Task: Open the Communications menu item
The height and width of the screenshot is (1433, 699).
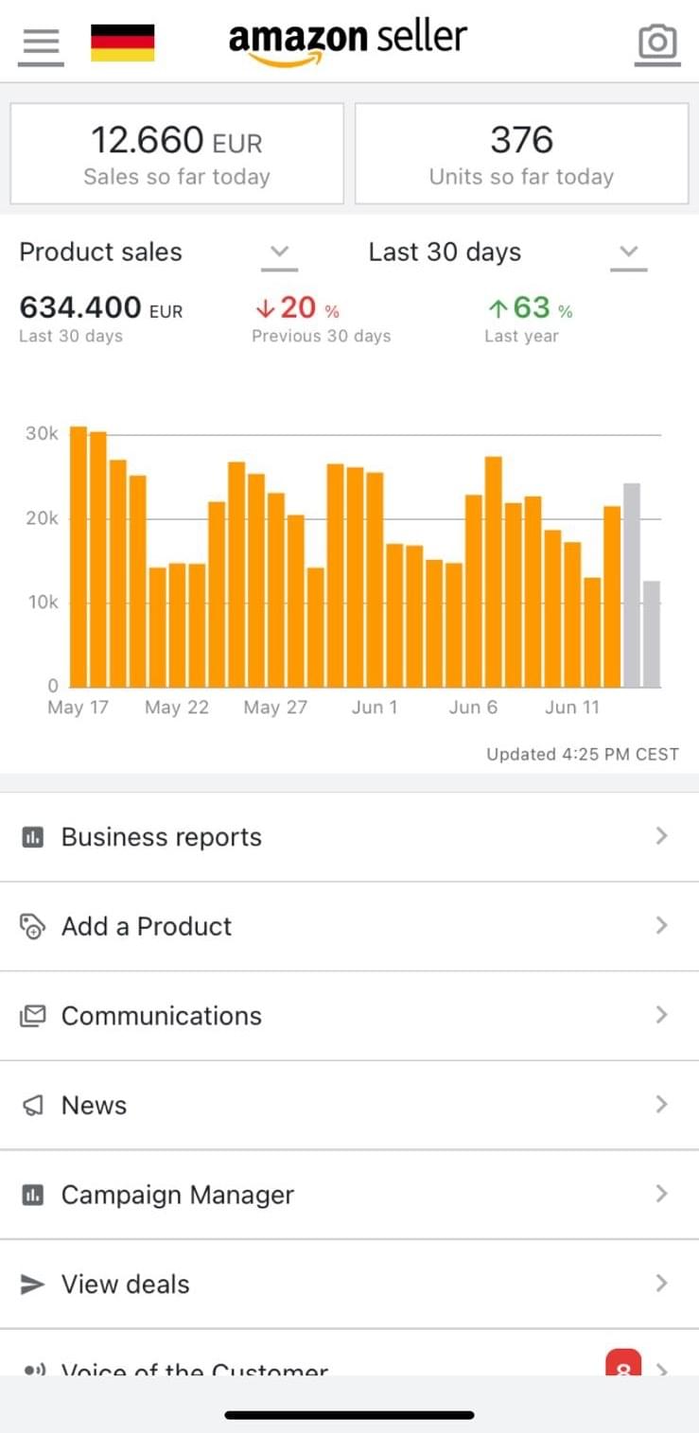Action: tap(162, 1016)
